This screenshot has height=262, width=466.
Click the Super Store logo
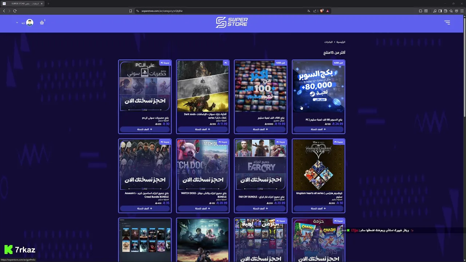pos(232,22)
